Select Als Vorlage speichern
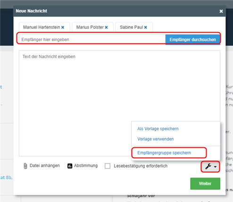The image size is (233, 202). 158,129
